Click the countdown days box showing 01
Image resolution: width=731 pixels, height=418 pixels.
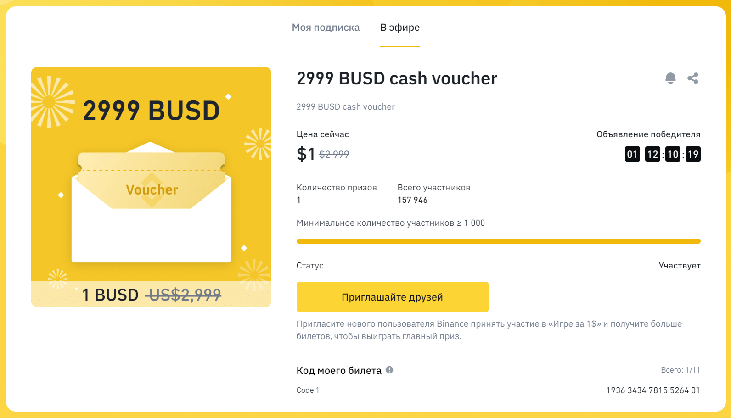point(632,154)
